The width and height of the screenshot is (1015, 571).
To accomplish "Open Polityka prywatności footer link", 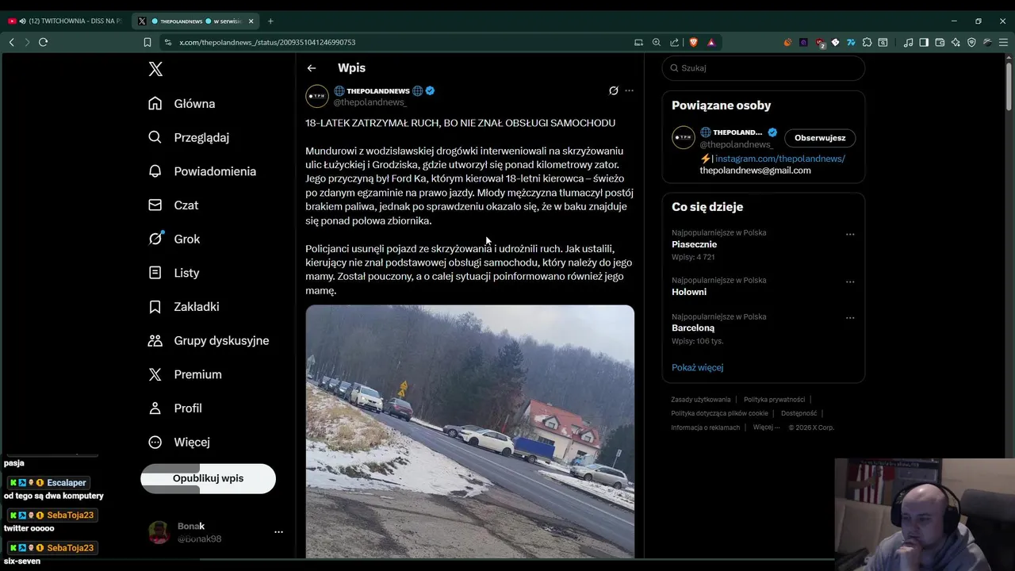I will click(x=774, y=400).
